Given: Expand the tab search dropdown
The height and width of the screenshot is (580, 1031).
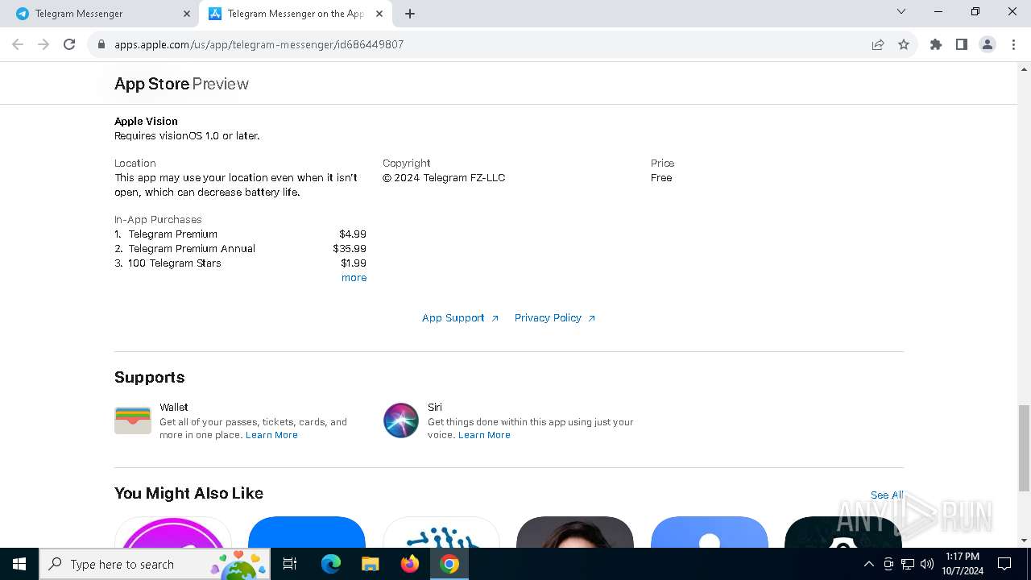Looking at the screenshot, I should (x=901, y=12).
